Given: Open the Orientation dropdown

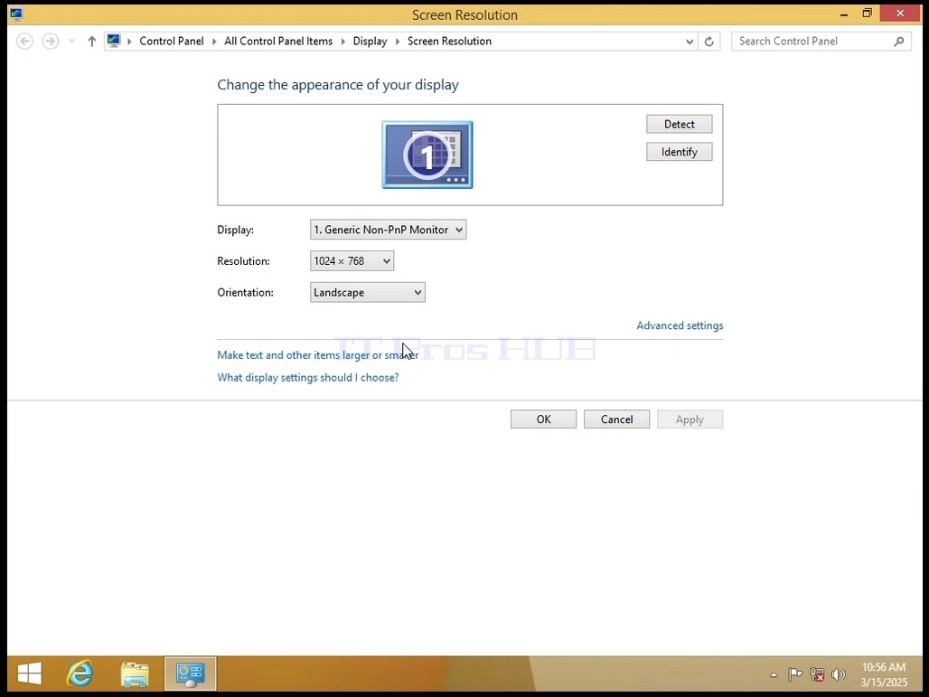Looking at the screenshot, I should click(x=367, y=292).
